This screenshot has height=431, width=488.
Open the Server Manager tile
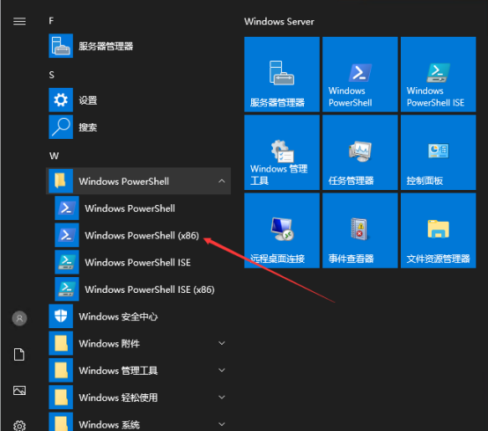coord(282,74)
